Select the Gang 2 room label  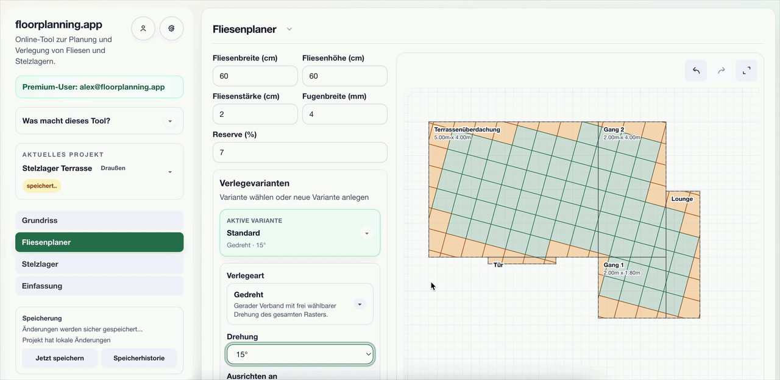click(x=614, y=130)
